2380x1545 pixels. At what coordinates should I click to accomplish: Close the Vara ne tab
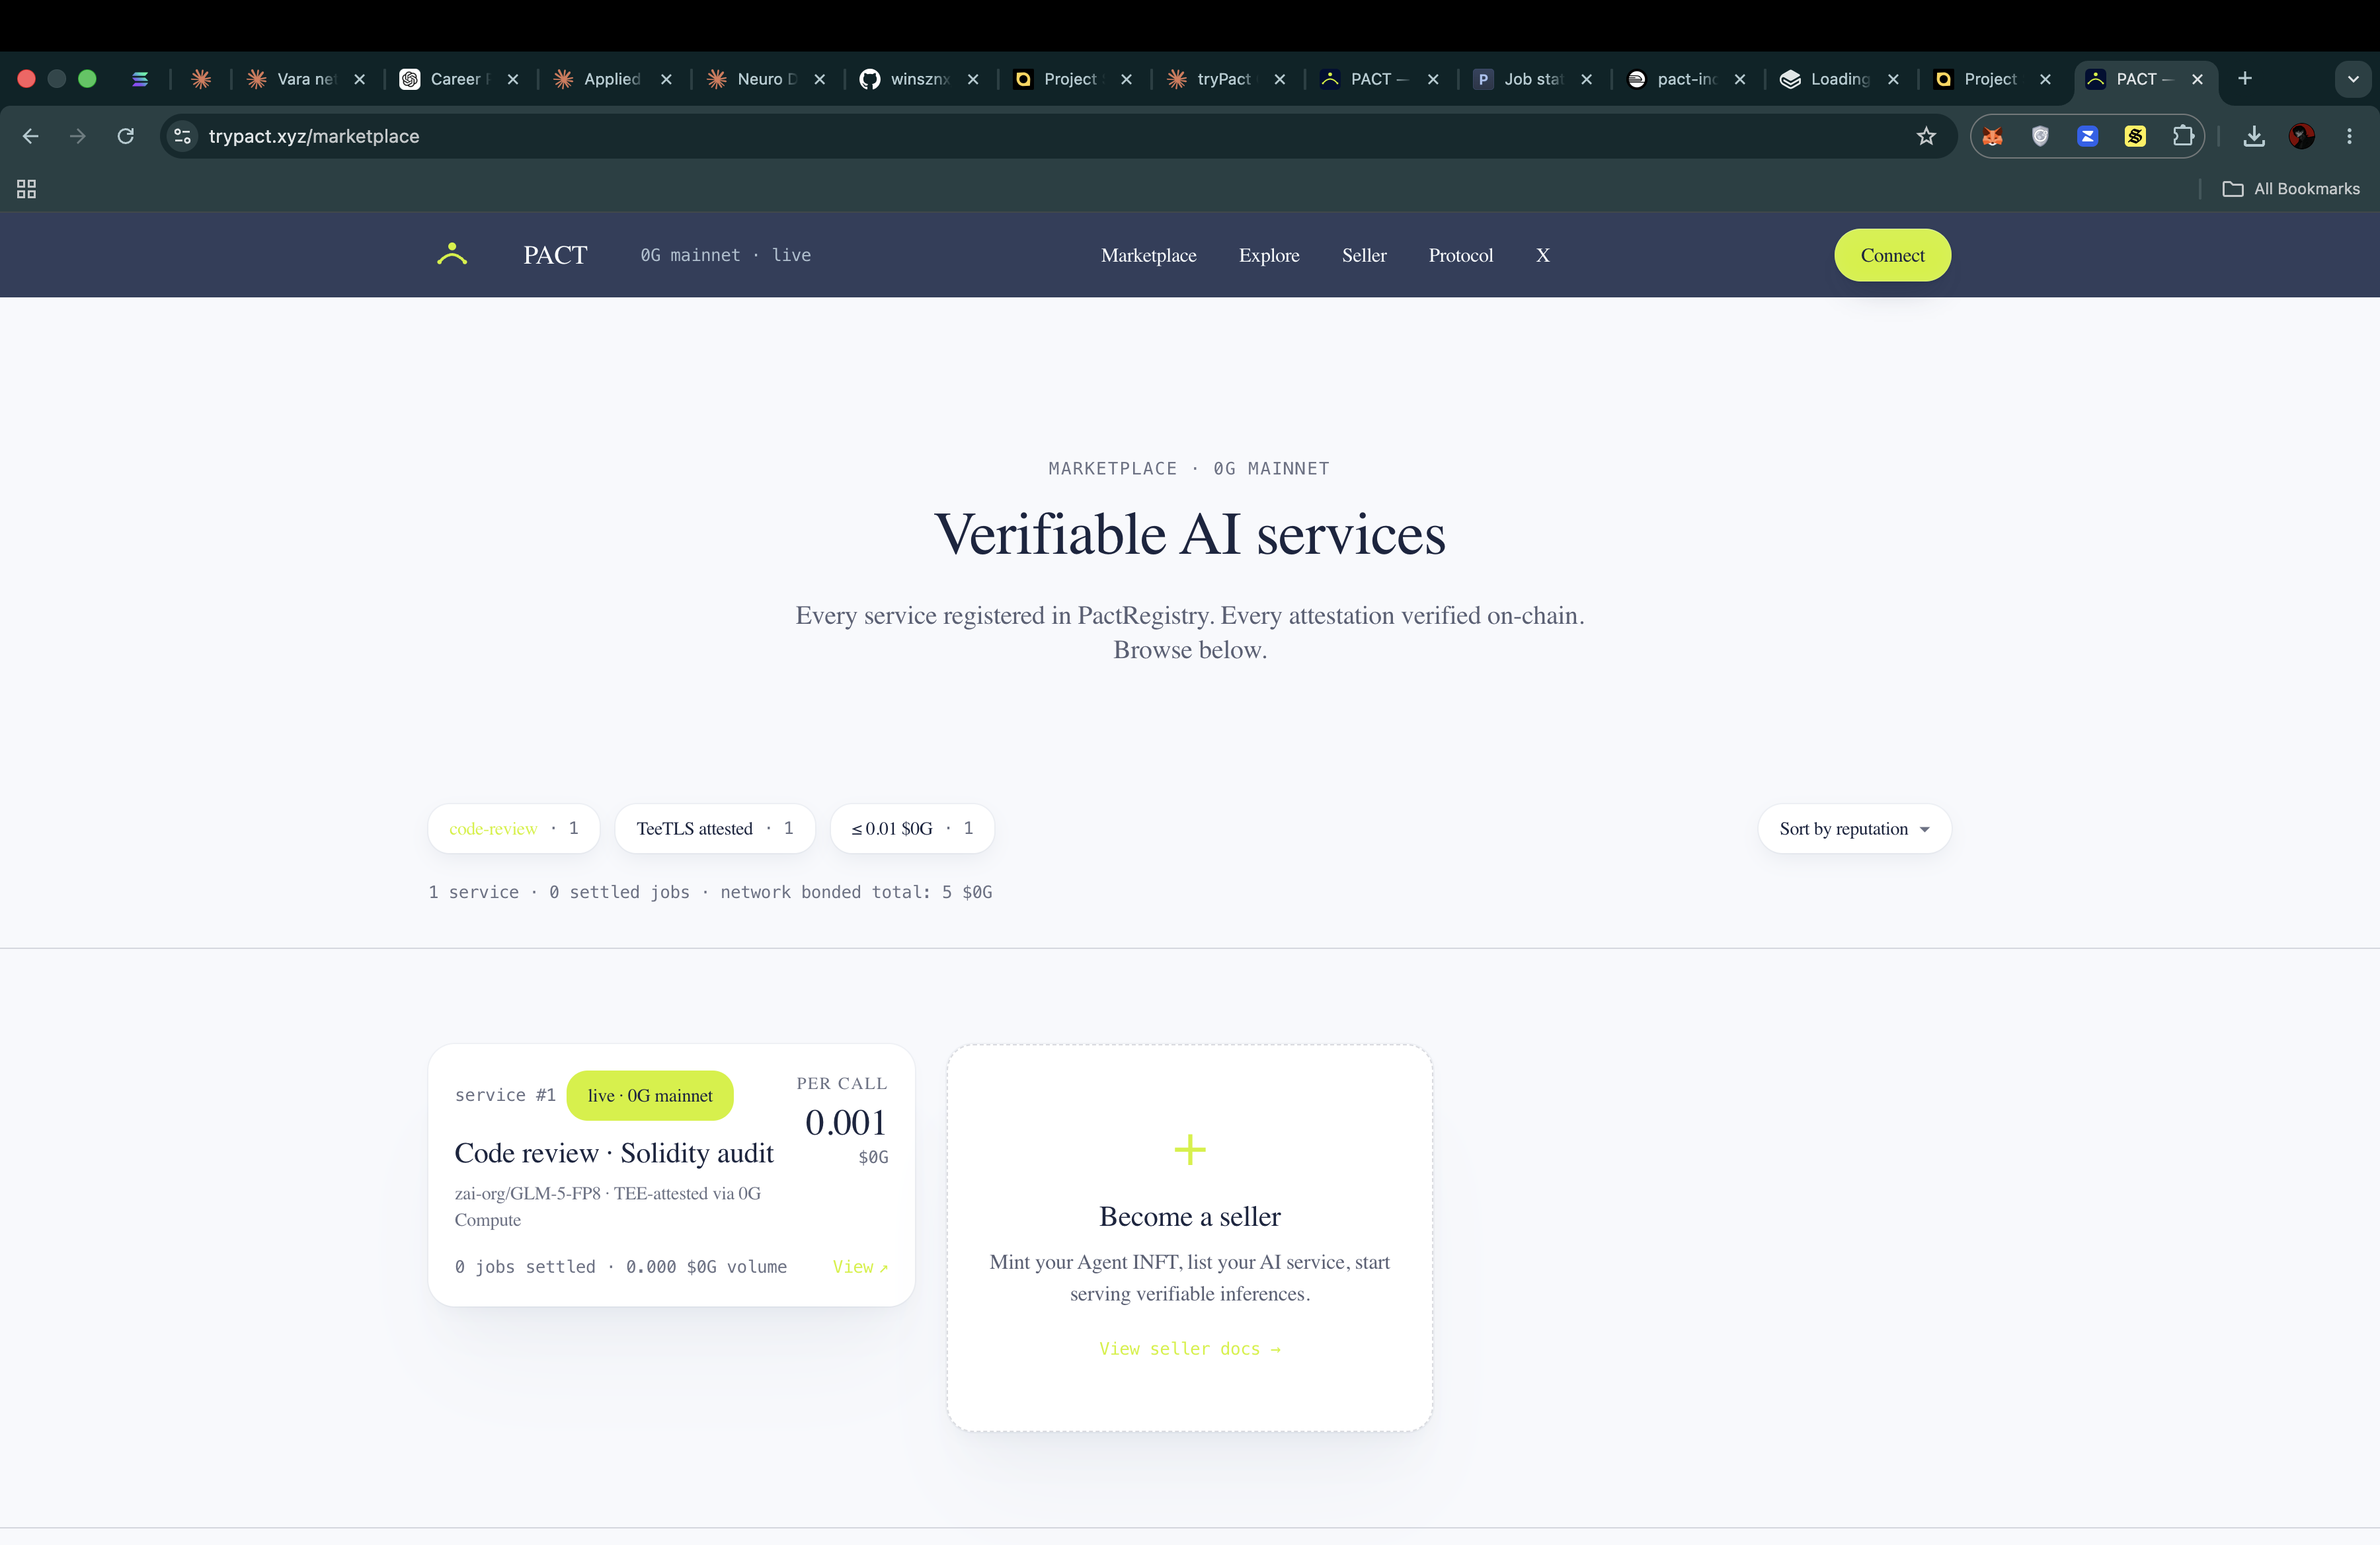[360, 79]
